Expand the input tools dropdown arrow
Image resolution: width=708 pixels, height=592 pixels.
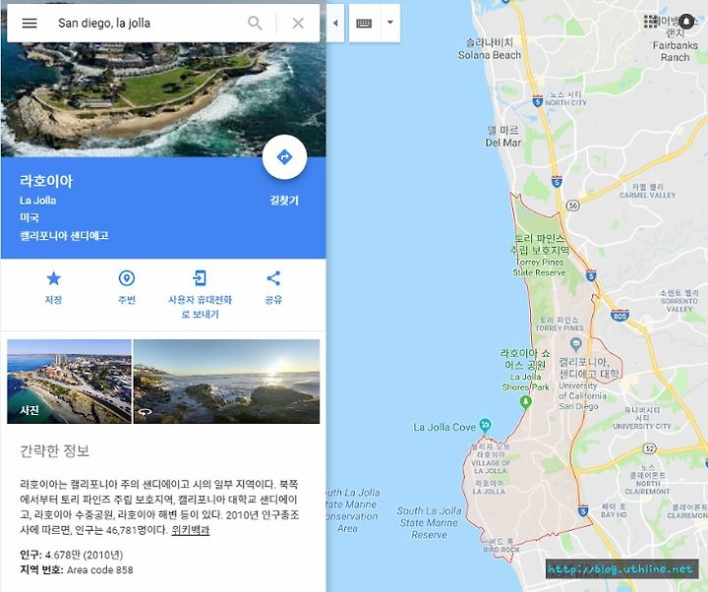[390, 23]
